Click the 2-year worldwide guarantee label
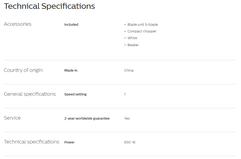241x159 pixels. [87, 119]
